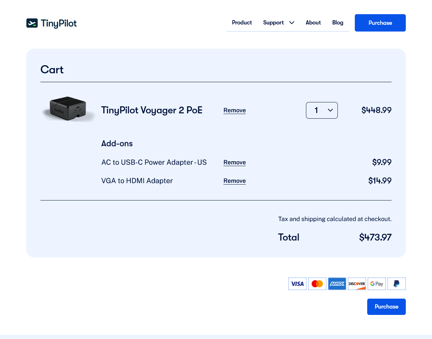Click the Discover payment icon
This screenshot has height=339, width=432.
point(357,284)
